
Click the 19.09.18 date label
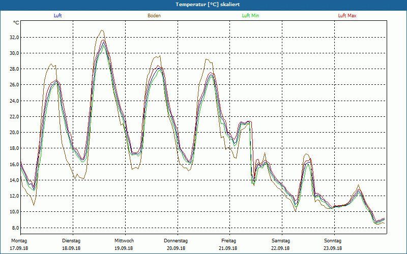[x=124, y=248]
